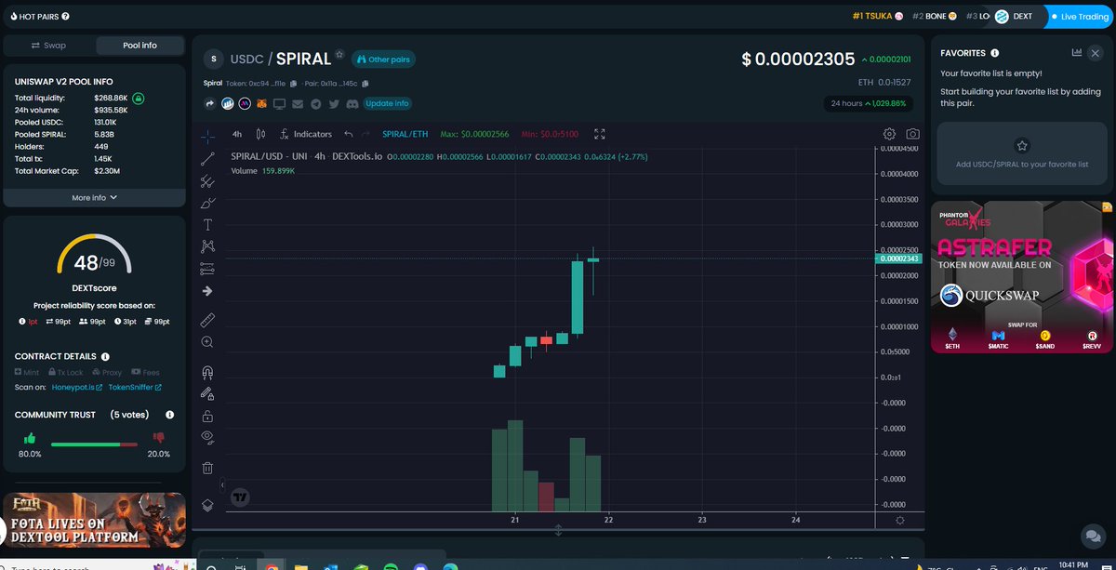The width and height of the screenshot is (1116, 570).
Task: Take a chart snapshot with camera
Action: click(x=913, y=134)
